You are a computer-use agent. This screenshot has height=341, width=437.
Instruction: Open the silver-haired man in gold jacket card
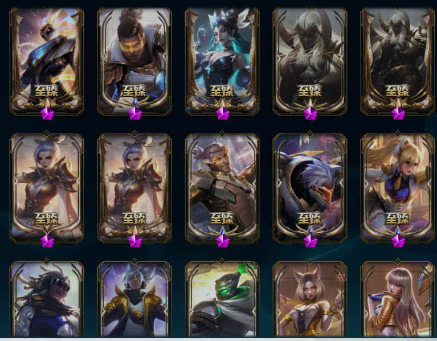tap(134, 299)
